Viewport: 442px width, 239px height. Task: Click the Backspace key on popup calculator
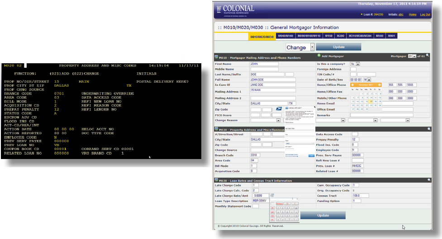pos(279,203)
